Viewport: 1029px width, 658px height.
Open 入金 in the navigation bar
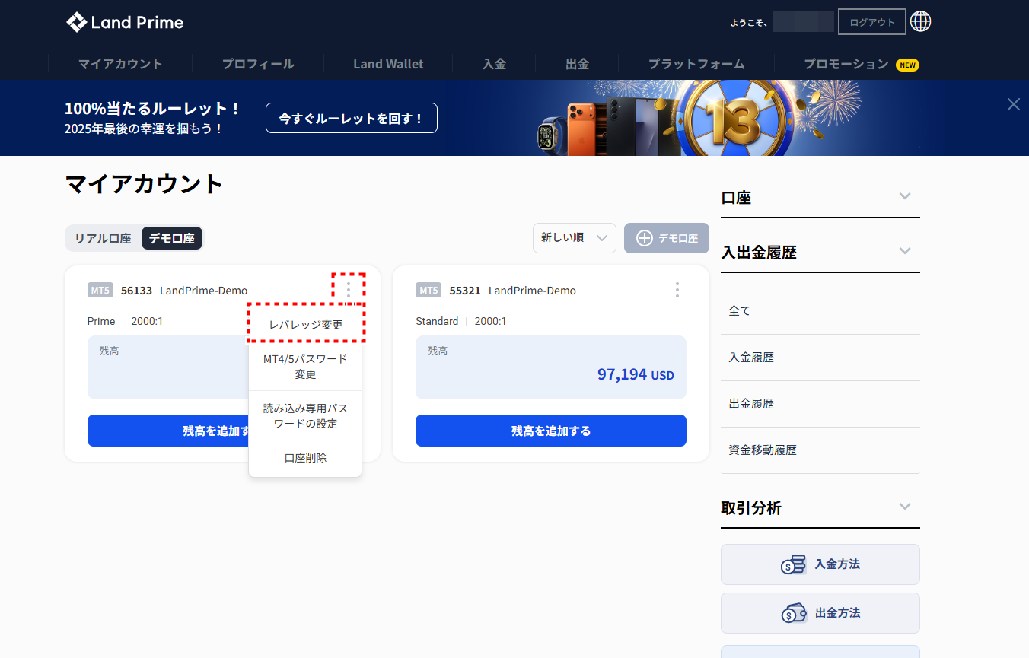(495, 64)
